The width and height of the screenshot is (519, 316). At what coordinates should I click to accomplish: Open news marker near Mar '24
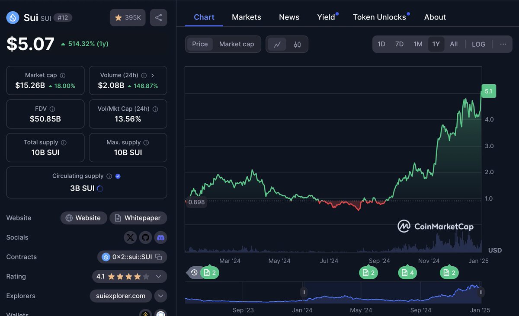click(210, 272)
